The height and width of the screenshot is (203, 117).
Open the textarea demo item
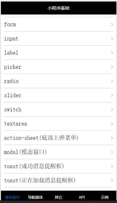click(58, 124)
